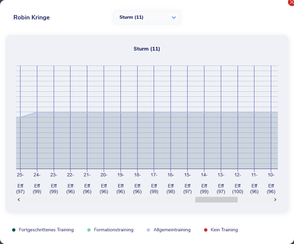
Task: Toggle the Formationstraining legend label
Action: click(113, 230)
